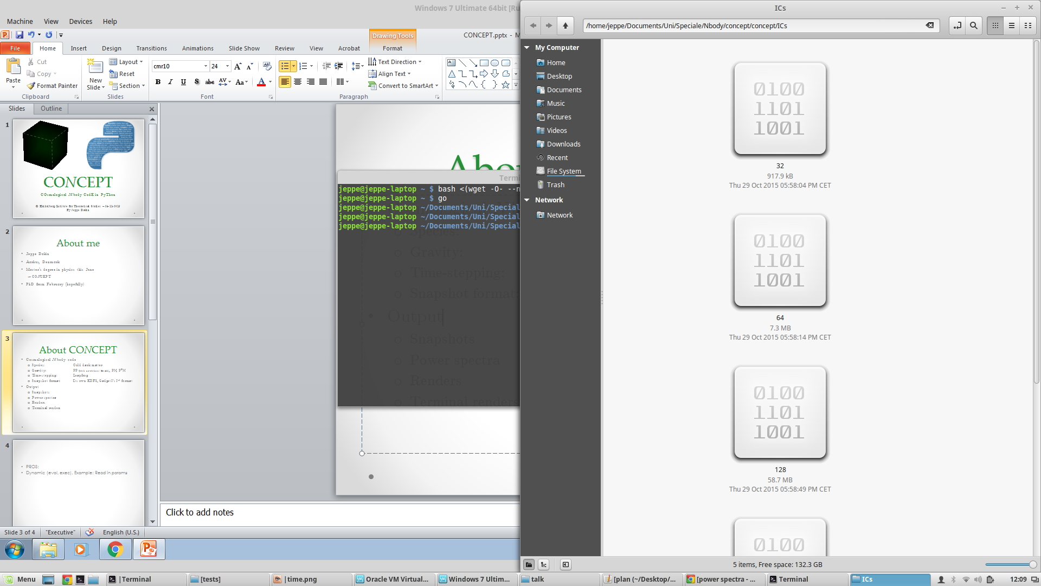Open the Columns dropdown in Paragraph group
Viewport: 1041px width, 586px height.
click(342, 82)
